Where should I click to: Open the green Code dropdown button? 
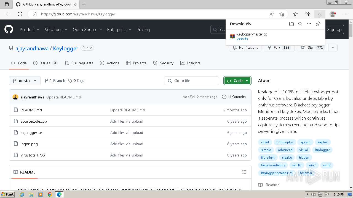tap(237, 81)
